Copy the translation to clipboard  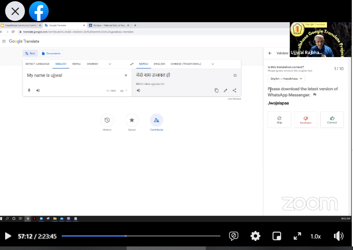216,90
